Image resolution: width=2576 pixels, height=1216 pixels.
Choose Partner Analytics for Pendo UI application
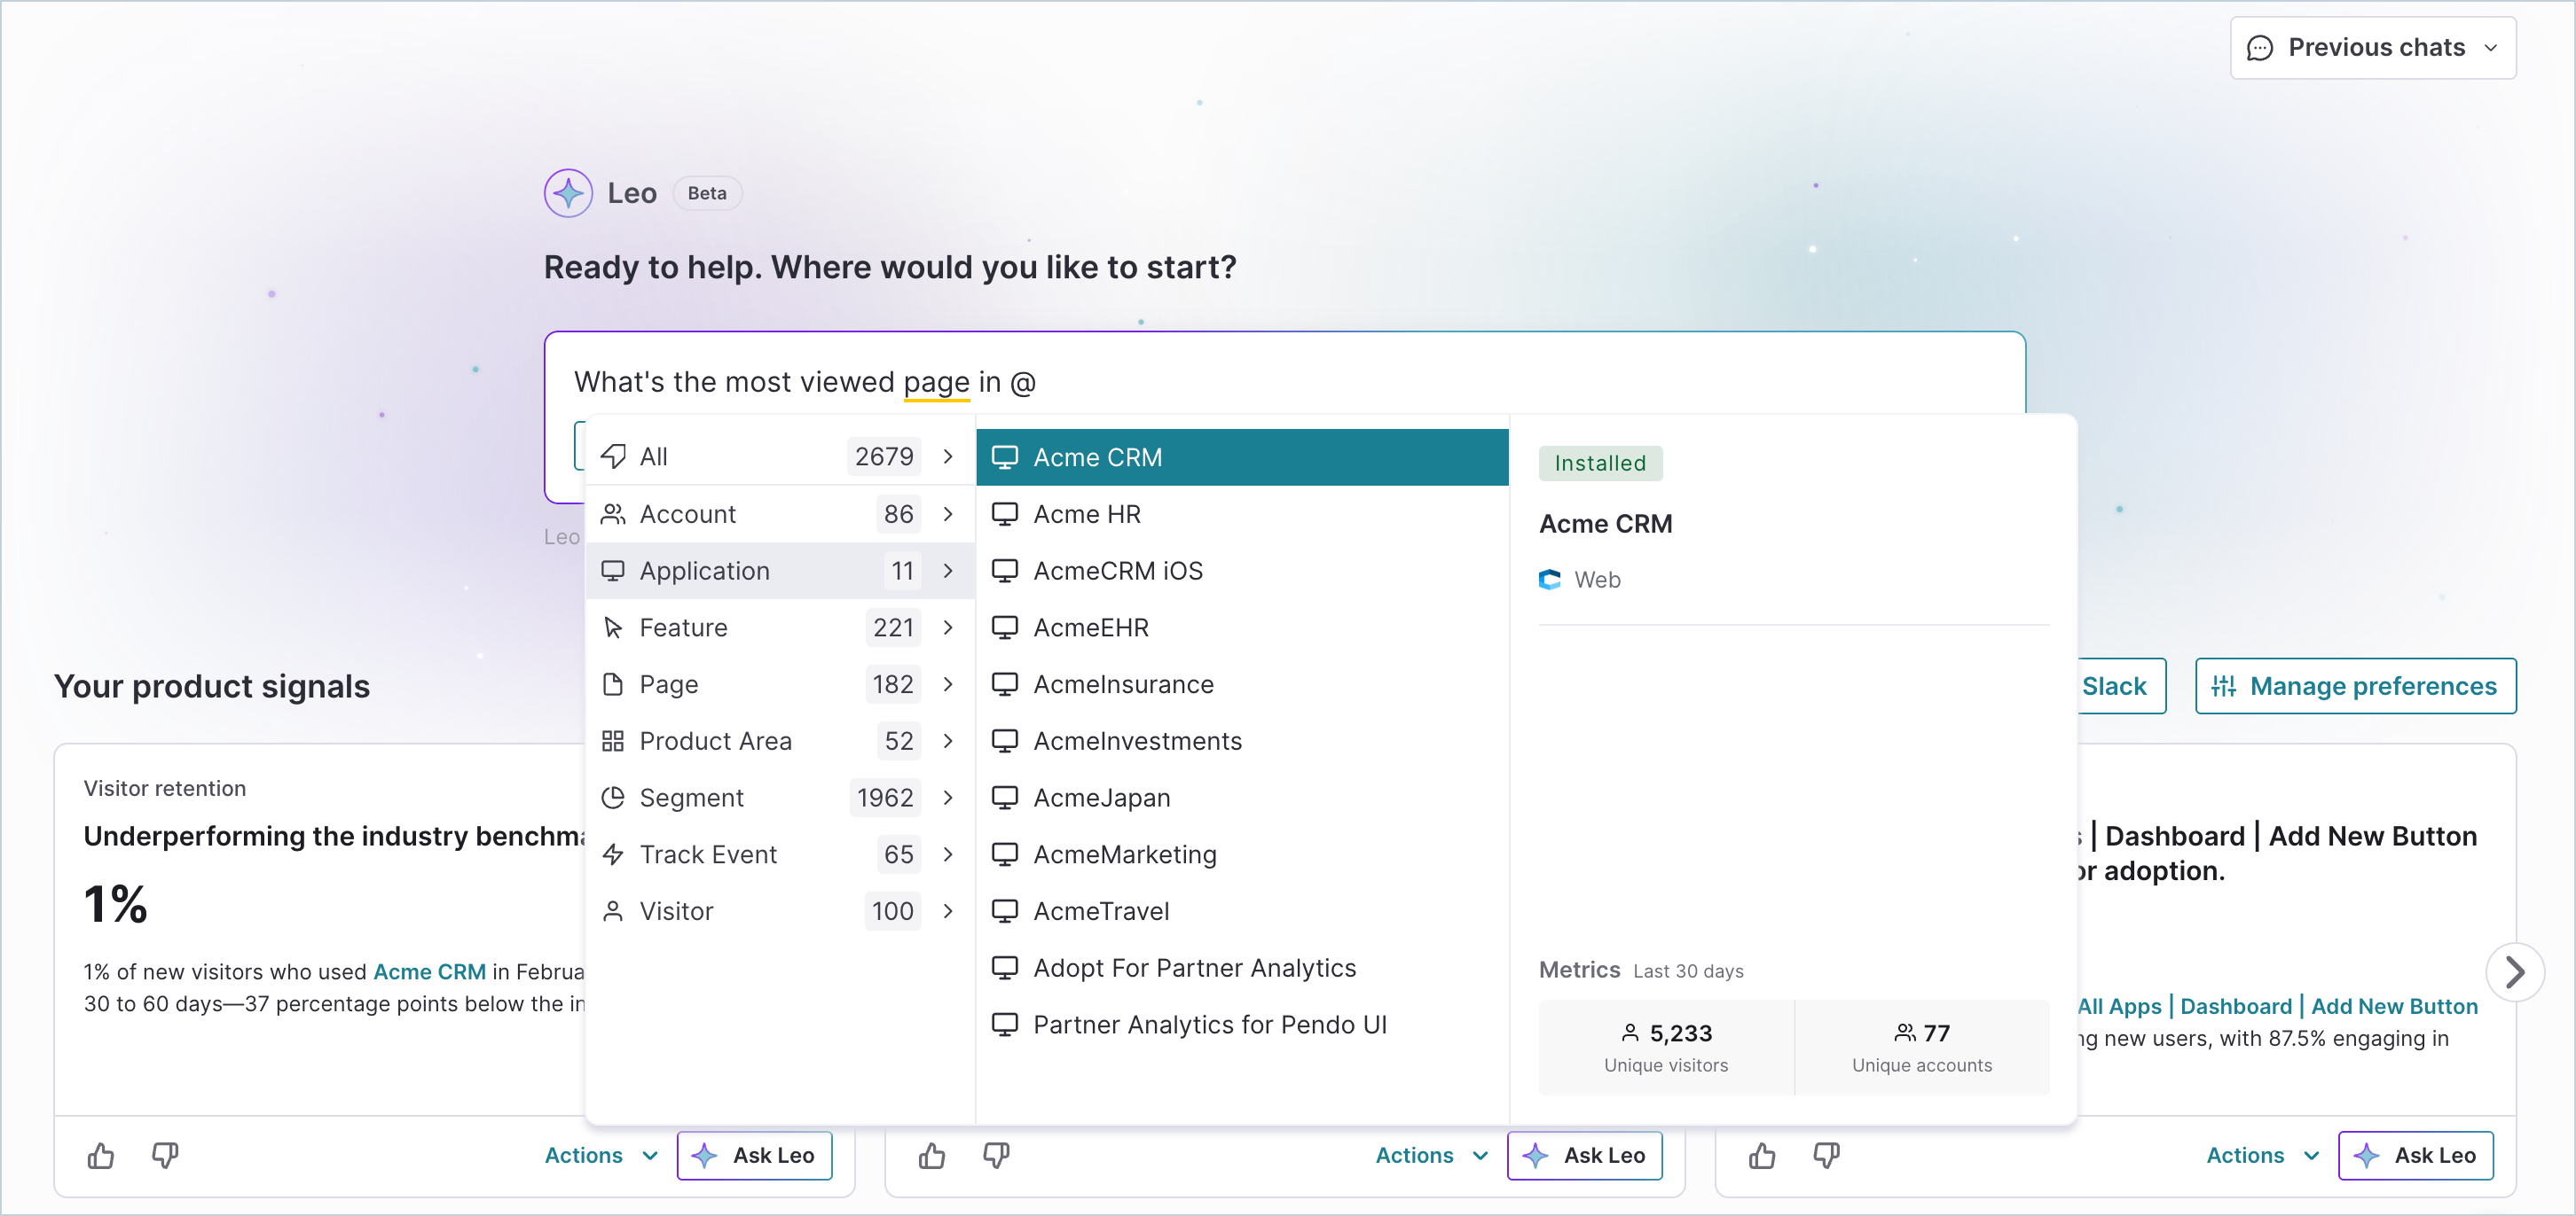point(1242,1025)
